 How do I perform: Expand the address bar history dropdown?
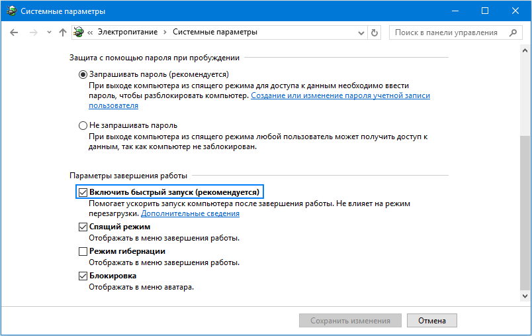coord(361,32)
